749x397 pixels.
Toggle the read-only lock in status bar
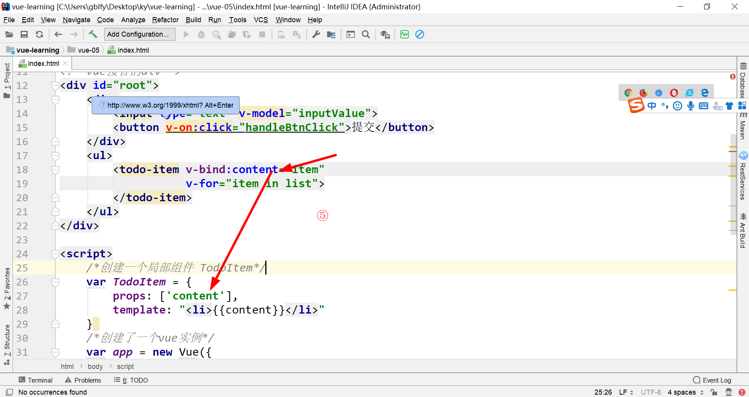click(714, 392)
